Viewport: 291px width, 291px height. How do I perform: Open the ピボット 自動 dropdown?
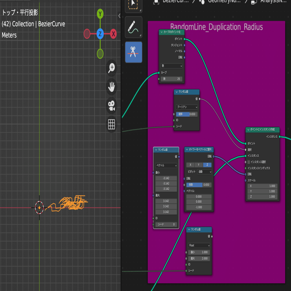(204, 172)
